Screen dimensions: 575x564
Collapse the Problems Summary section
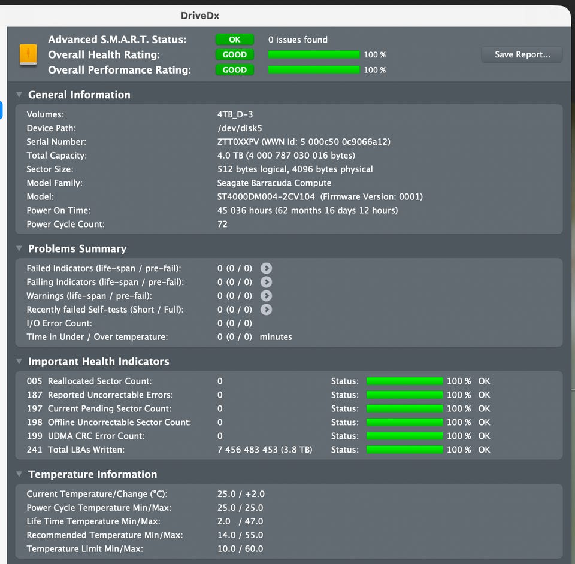point(19,248)
